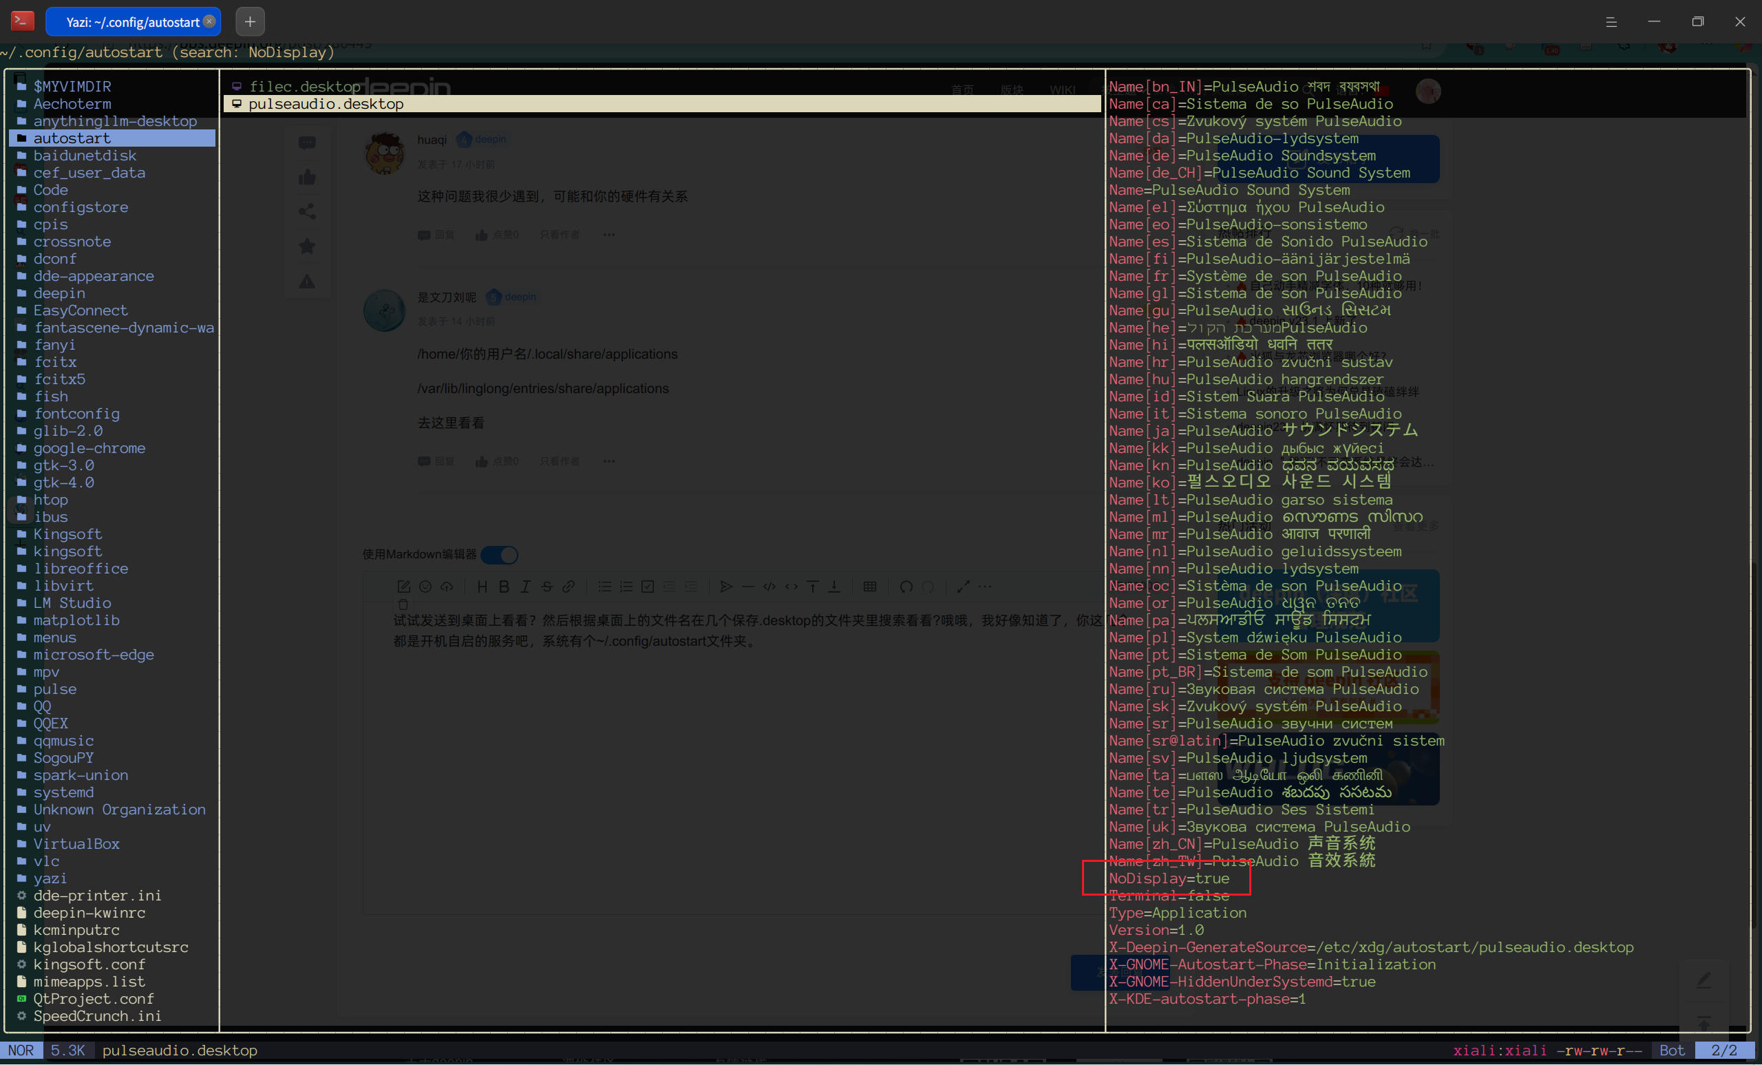The image size is (1762, 1065).
Task: Select the capitalized Kingsoft folder
Action: pyautogui.click(x=112, y=534)
